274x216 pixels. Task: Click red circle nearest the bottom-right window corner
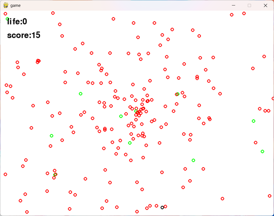tap(270, 196)
